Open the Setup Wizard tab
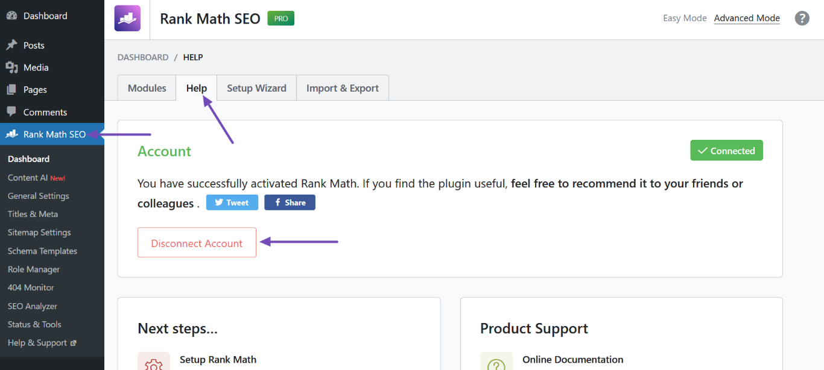The image size is (824, 370). (256, 88)
